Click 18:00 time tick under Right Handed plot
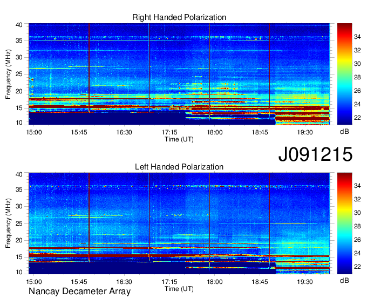Image resolution: width=367 pixels, height=298 pixels. (214, 132)
